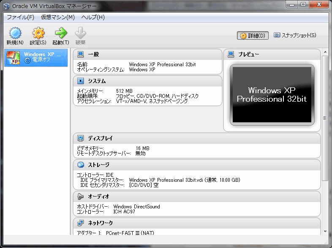Click the 512 MB memory value

pos(124,91)
